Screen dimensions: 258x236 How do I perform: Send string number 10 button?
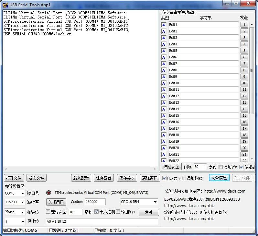point(244,83)
